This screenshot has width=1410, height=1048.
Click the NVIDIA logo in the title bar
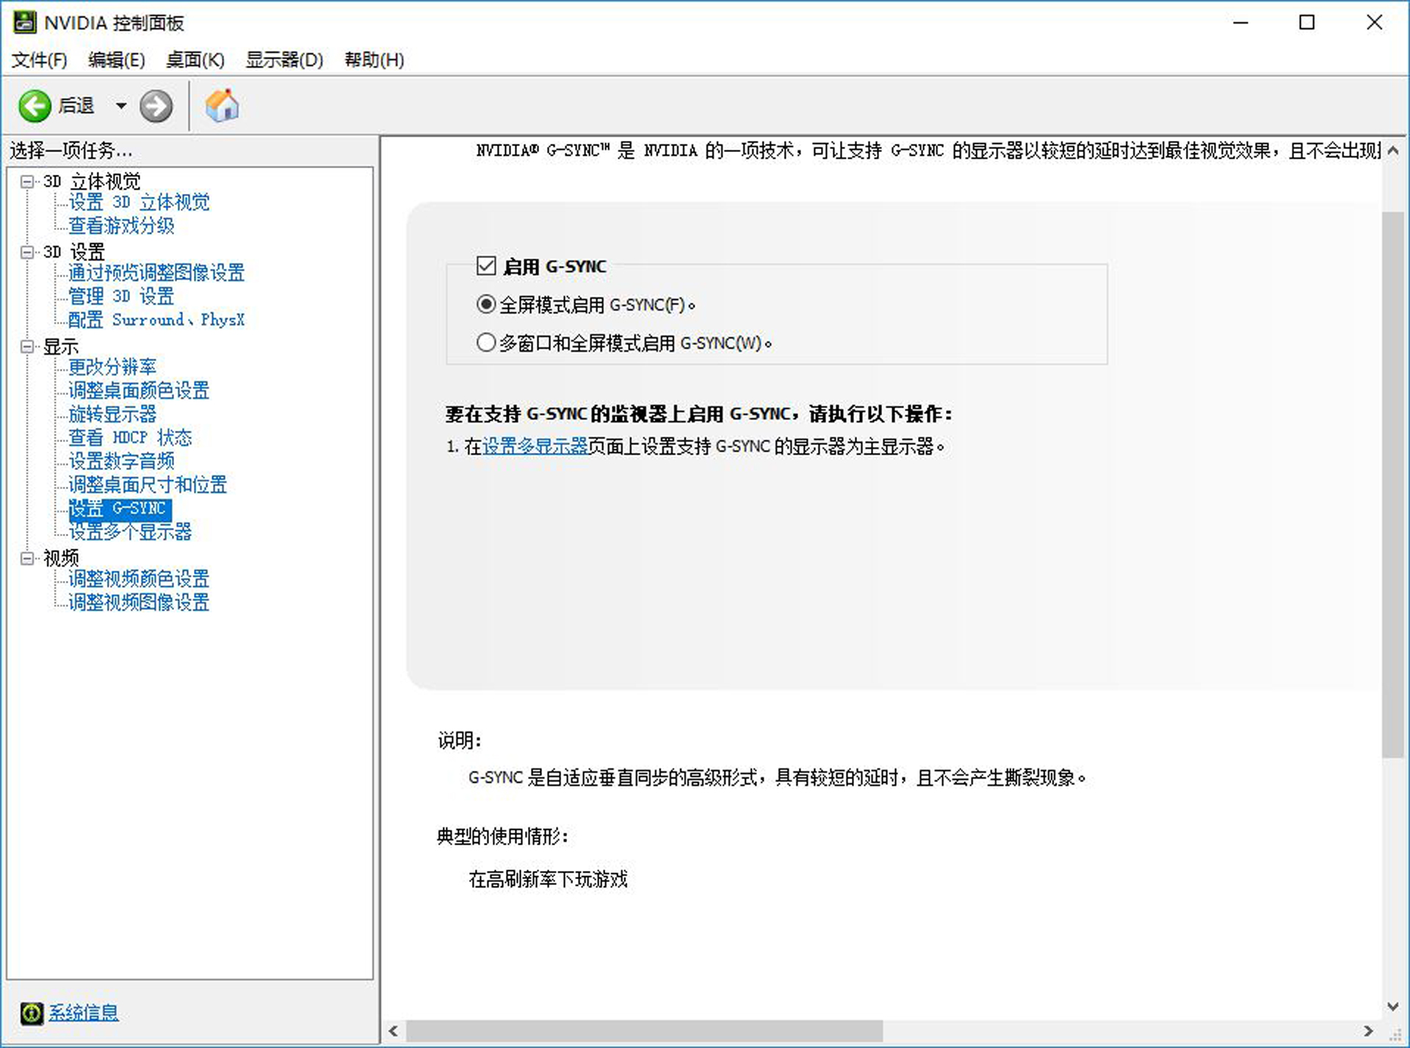(25, 22)
